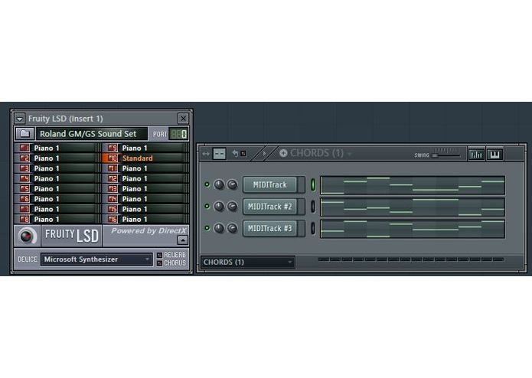Mute the MIDITrack #2 channel LED

pyautogui.click(x=207, y=206)
